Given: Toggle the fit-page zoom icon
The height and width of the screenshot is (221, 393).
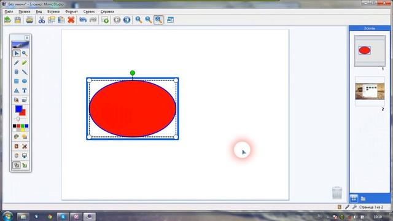Looking at the screenshot, I should pyautogui.click(x=158, y=20).
